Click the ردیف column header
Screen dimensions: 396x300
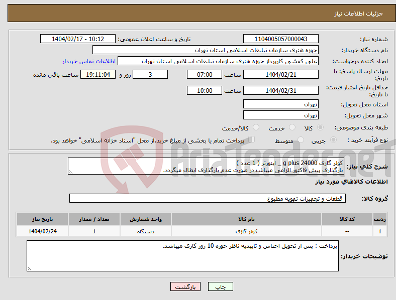coord(380,219)
